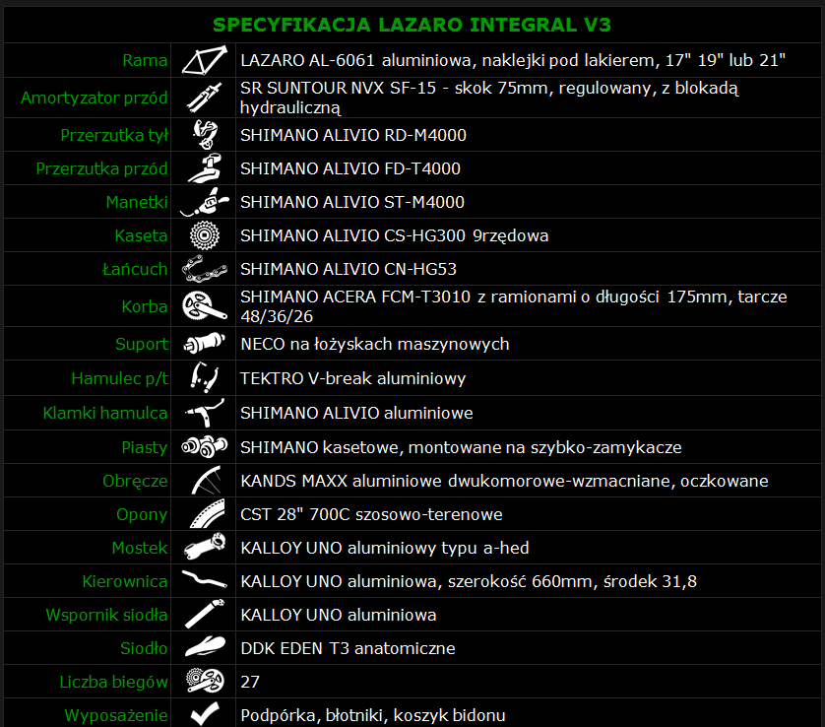Click the SHIMANO ALIVIO FD-T4000 text
Image resolution: width=825 pixels, height=727 pixels.
click(350, 169)
